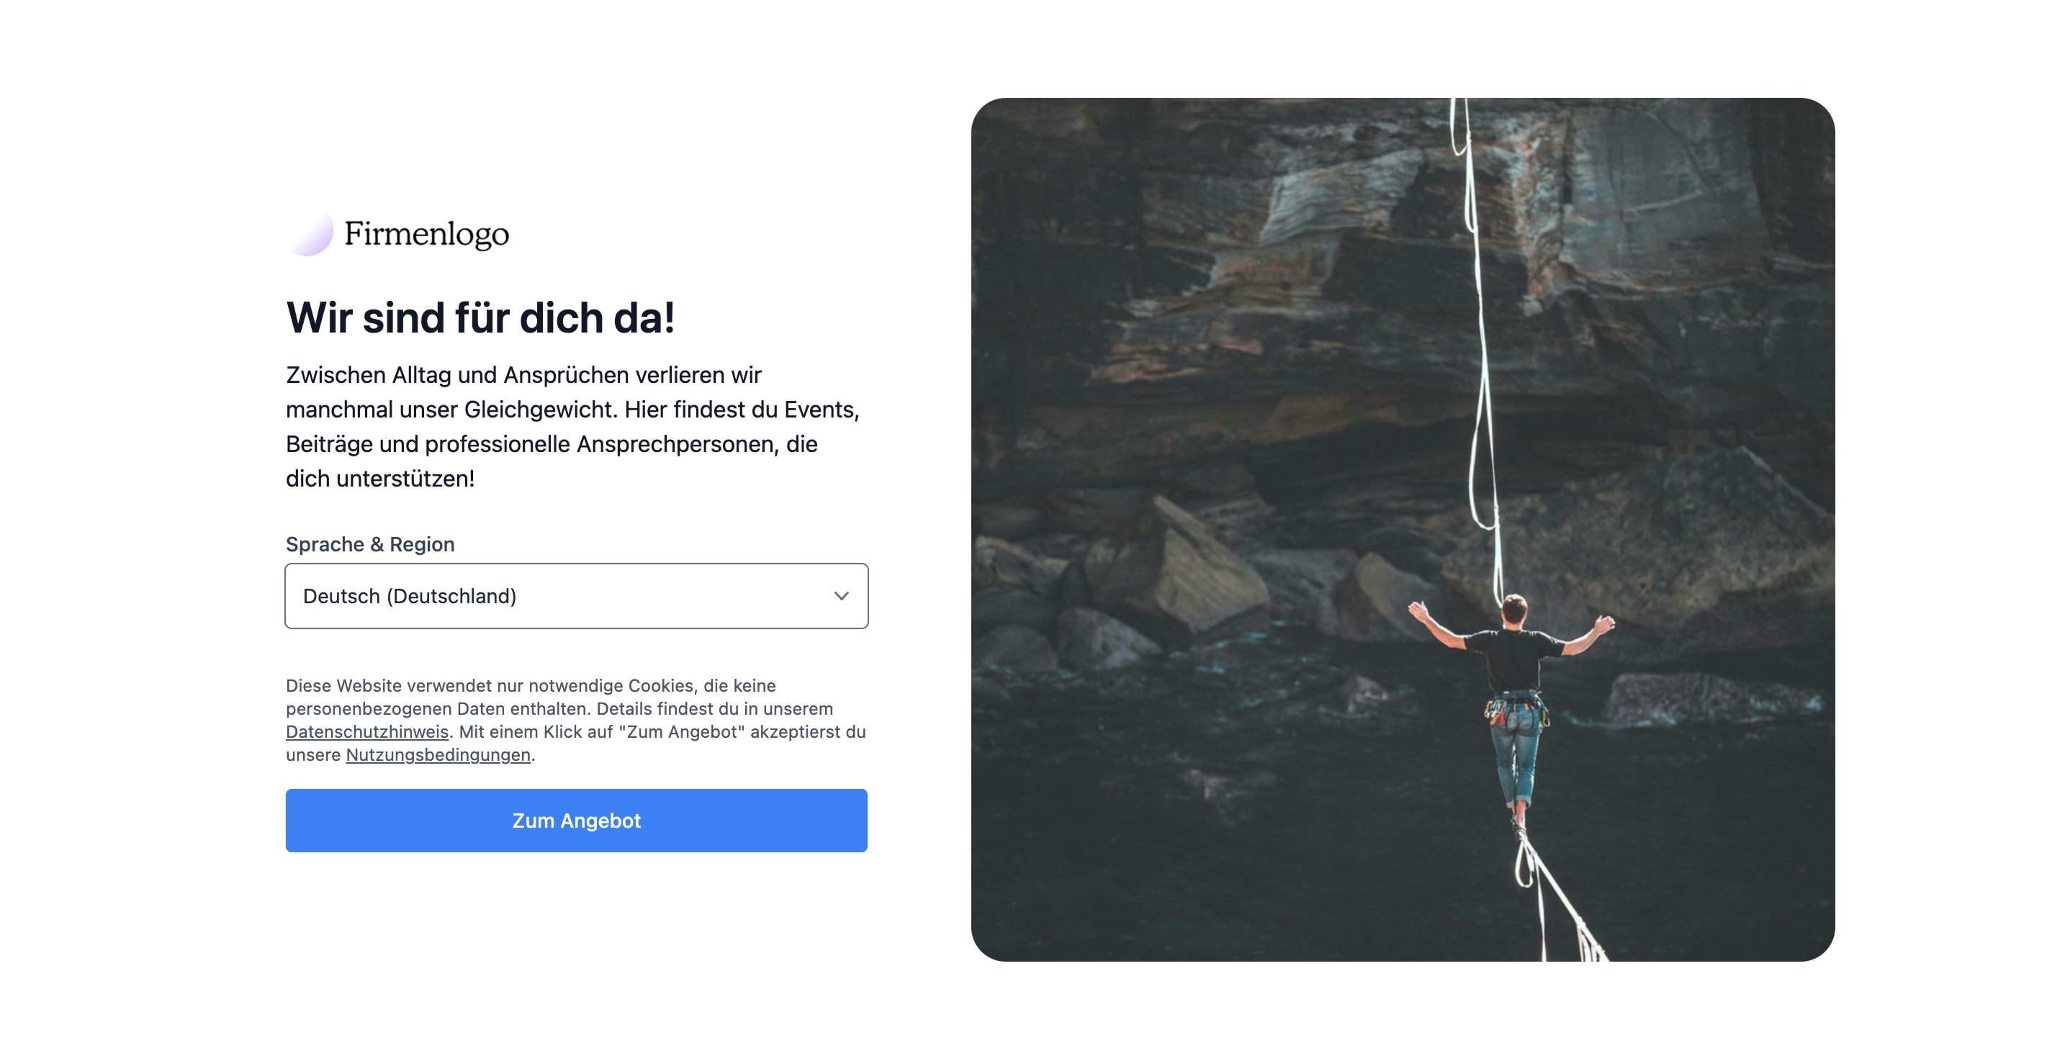Click the cookie notice text block
The height and width of the screenshot is (1061, 2052).
click(576, 720)
